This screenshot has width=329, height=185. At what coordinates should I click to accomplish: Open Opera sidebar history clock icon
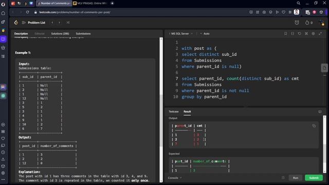tap(3, 152)
